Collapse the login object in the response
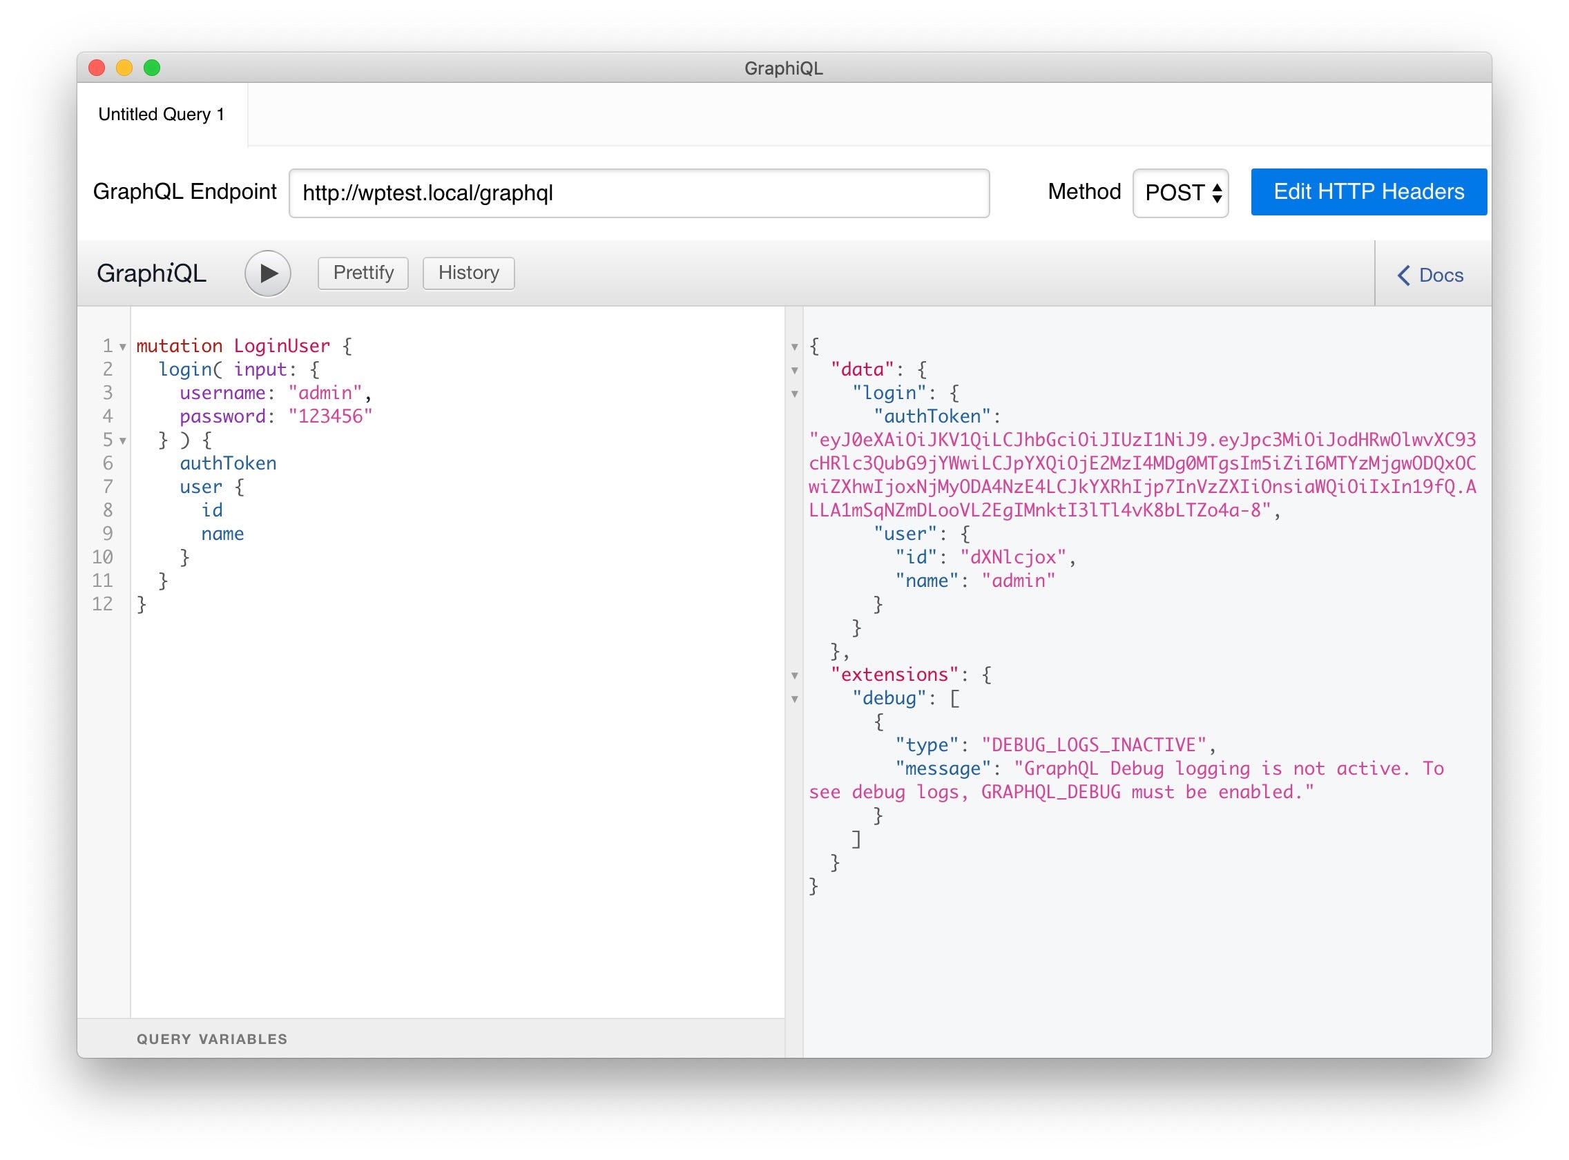Image resolution: width=1569 pixels, height=1160 pixels. tap(796, 394)
